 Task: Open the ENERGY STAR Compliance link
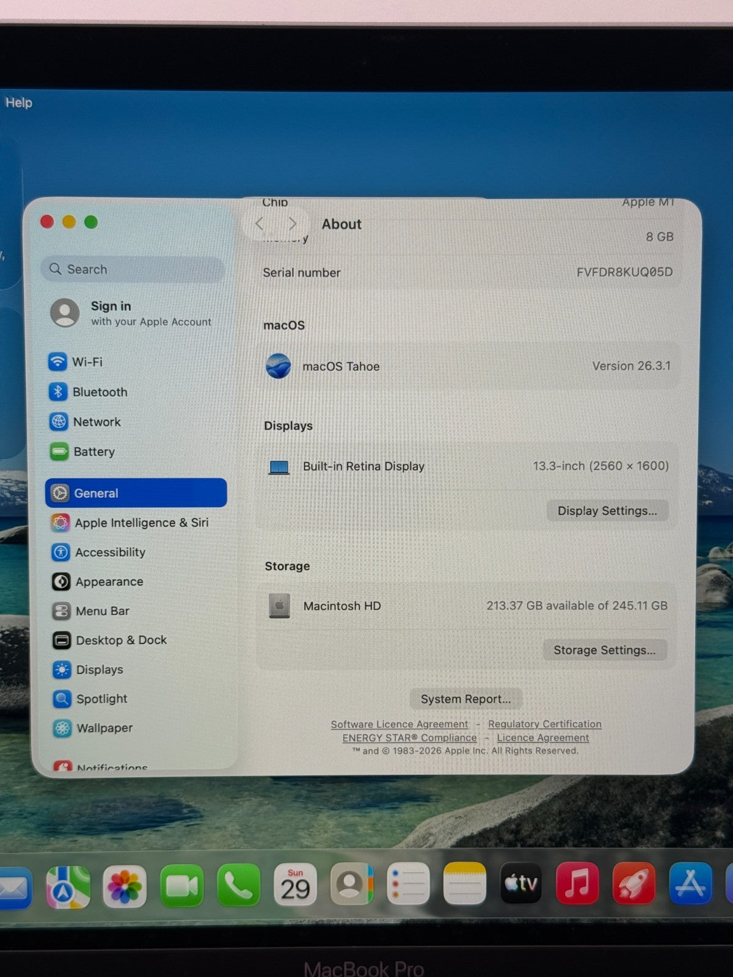coord(409,738)
